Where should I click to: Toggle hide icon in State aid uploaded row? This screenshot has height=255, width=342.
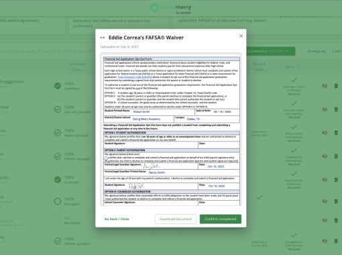pos(325,109)
